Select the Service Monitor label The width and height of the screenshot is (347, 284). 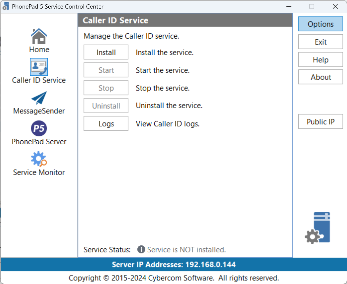(39, 172)
